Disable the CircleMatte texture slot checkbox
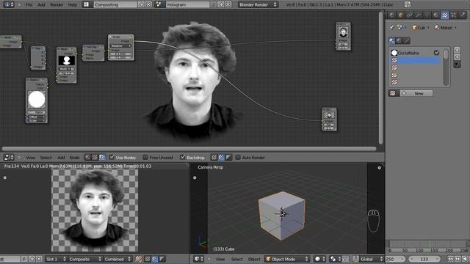 click(437, 53)
